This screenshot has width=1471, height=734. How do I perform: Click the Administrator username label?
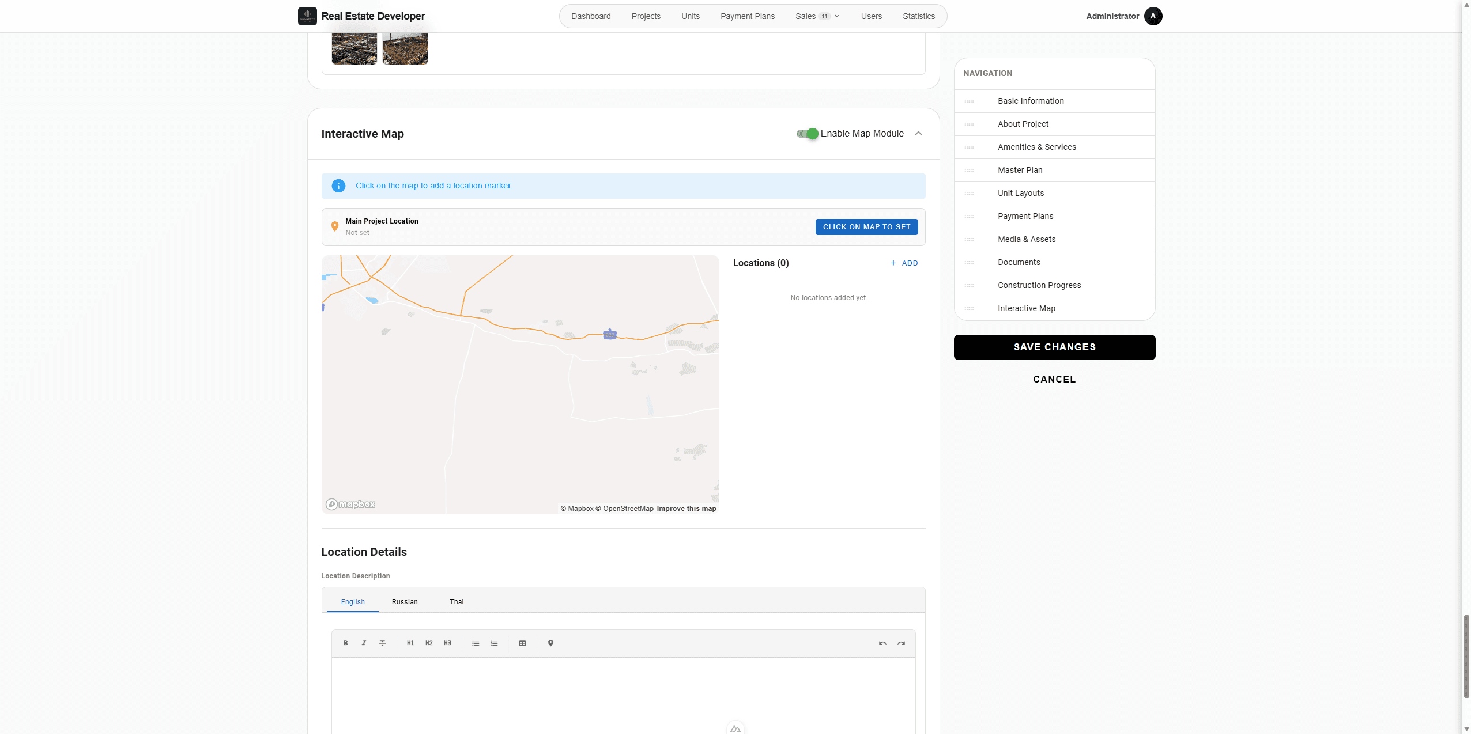[1112, 16]
